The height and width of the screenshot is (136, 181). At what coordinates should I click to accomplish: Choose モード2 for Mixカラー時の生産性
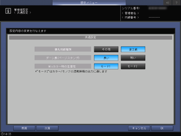133,66
